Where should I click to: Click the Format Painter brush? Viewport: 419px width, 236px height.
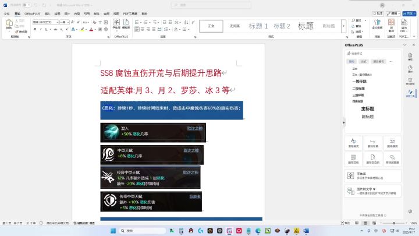point(21,31)
